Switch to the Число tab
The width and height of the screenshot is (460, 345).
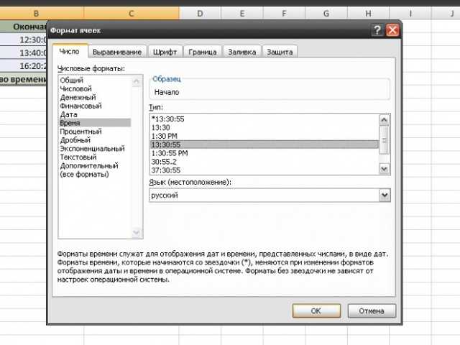point(70,51)
